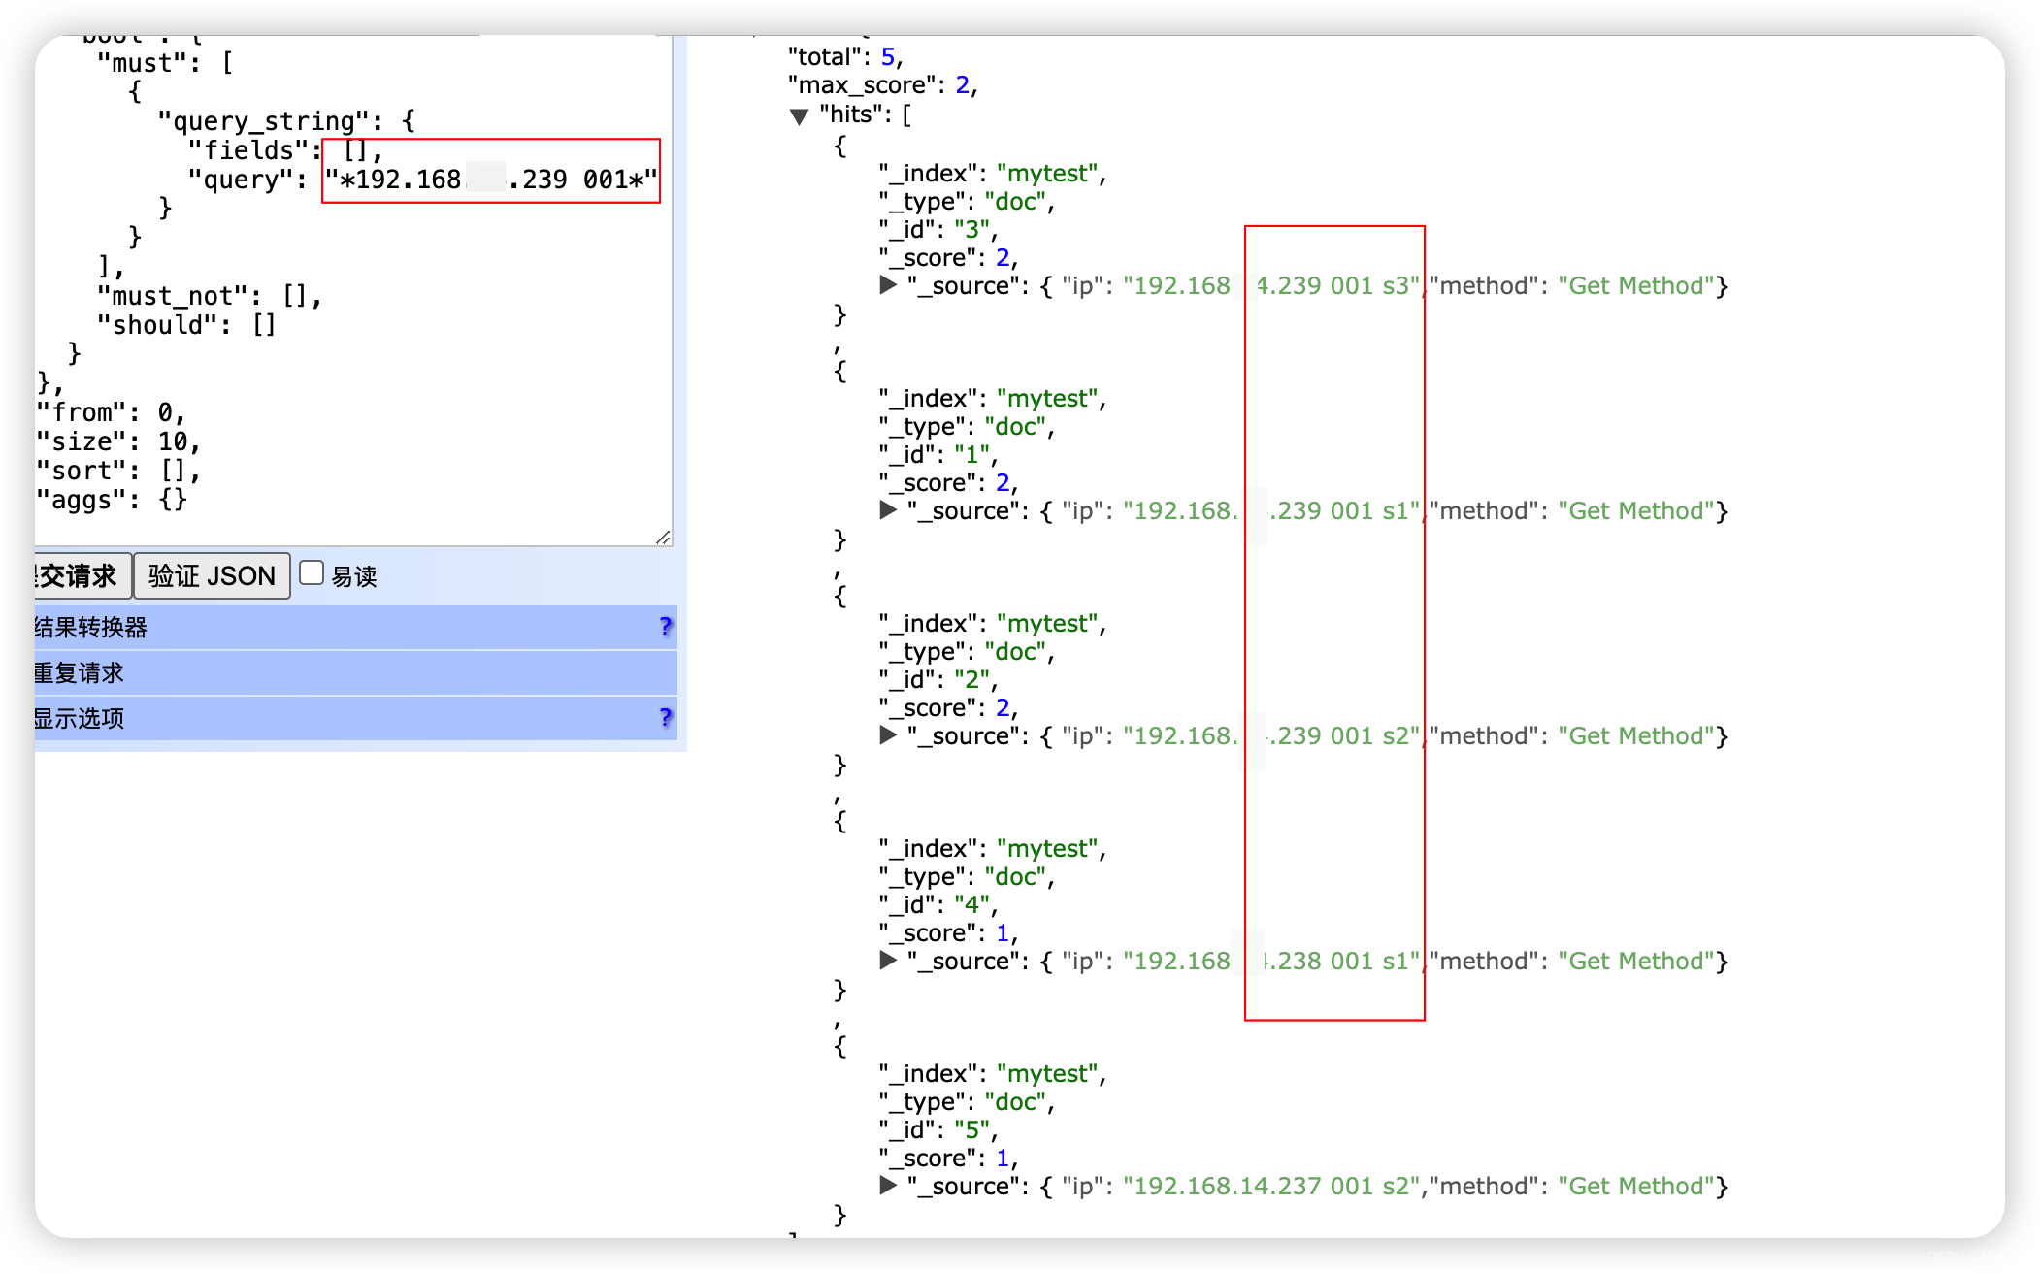Click the 提交请求 submit button
The height and width of the screenshot is (1273, 2040).
[x=80, y=576]
